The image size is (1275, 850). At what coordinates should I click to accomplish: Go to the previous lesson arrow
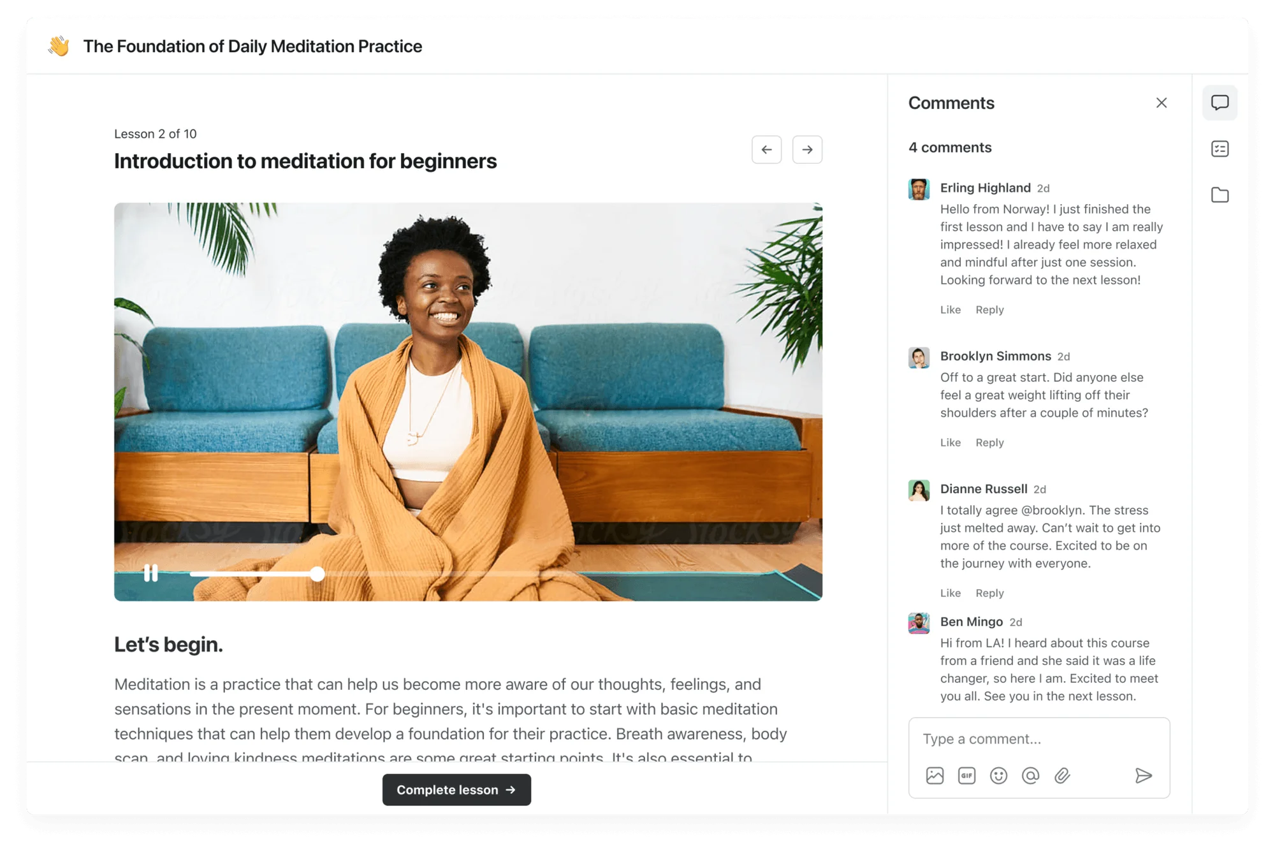766,150
